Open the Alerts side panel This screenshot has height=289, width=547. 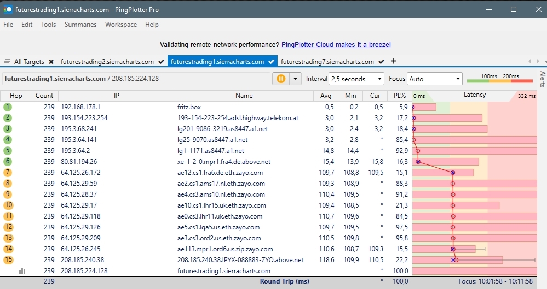(543, 79)
